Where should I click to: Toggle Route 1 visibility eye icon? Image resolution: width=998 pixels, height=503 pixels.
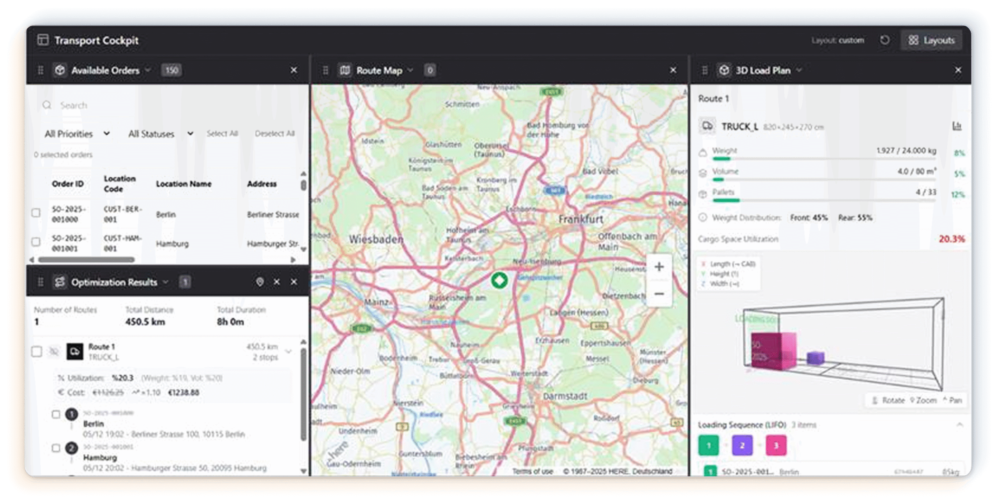54,352
